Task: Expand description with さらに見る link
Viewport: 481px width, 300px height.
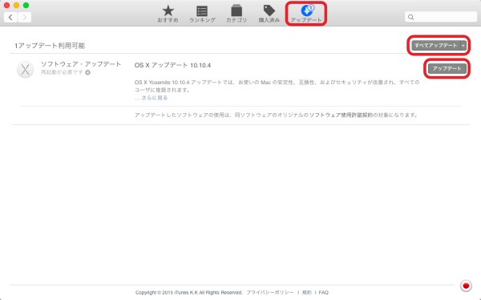Action: [155, 98]
